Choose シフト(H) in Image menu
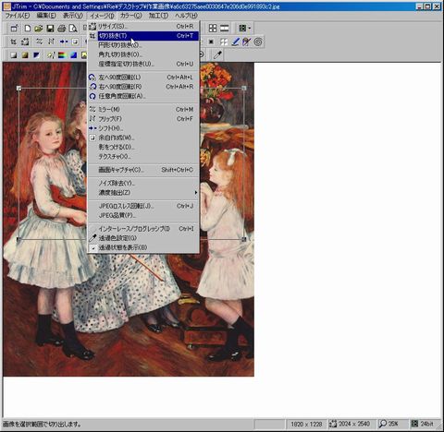 click(143, 128)
